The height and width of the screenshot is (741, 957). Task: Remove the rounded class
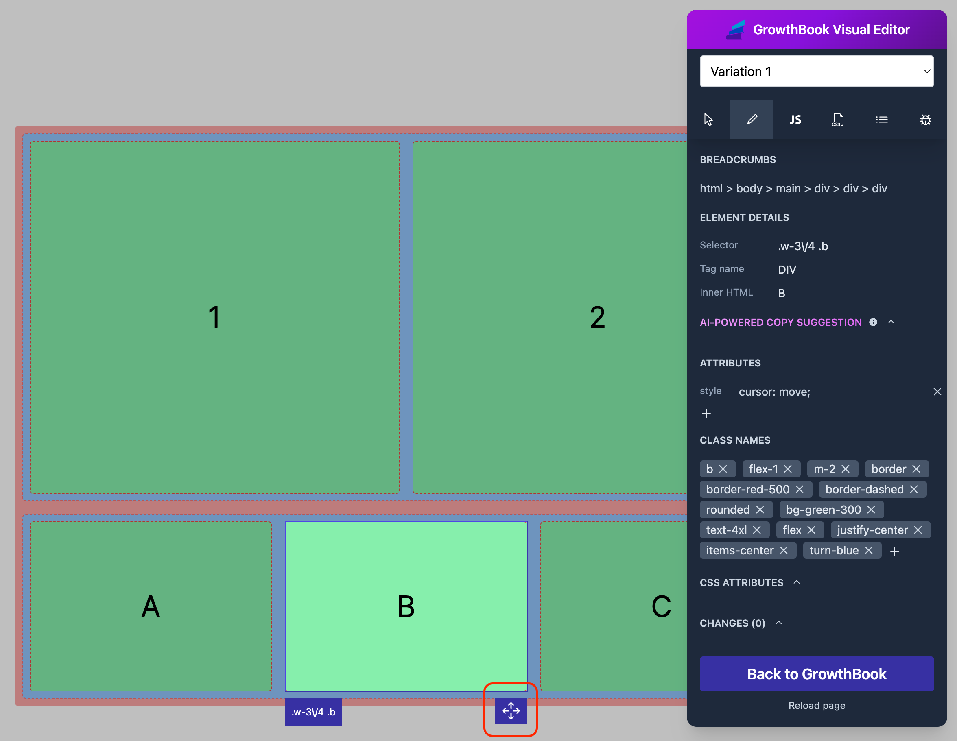[x=760, y=510]
